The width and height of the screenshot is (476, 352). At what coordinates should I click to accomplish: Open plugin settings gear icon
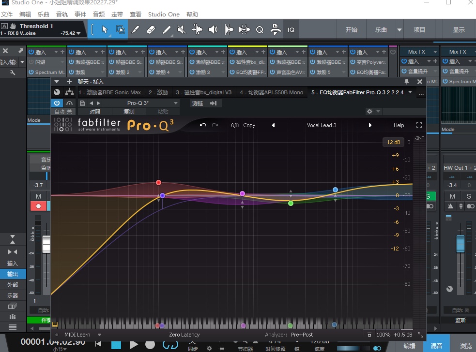pos(369,111)
